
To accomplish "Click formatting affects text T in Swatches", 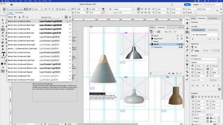I will coord(159,32).
